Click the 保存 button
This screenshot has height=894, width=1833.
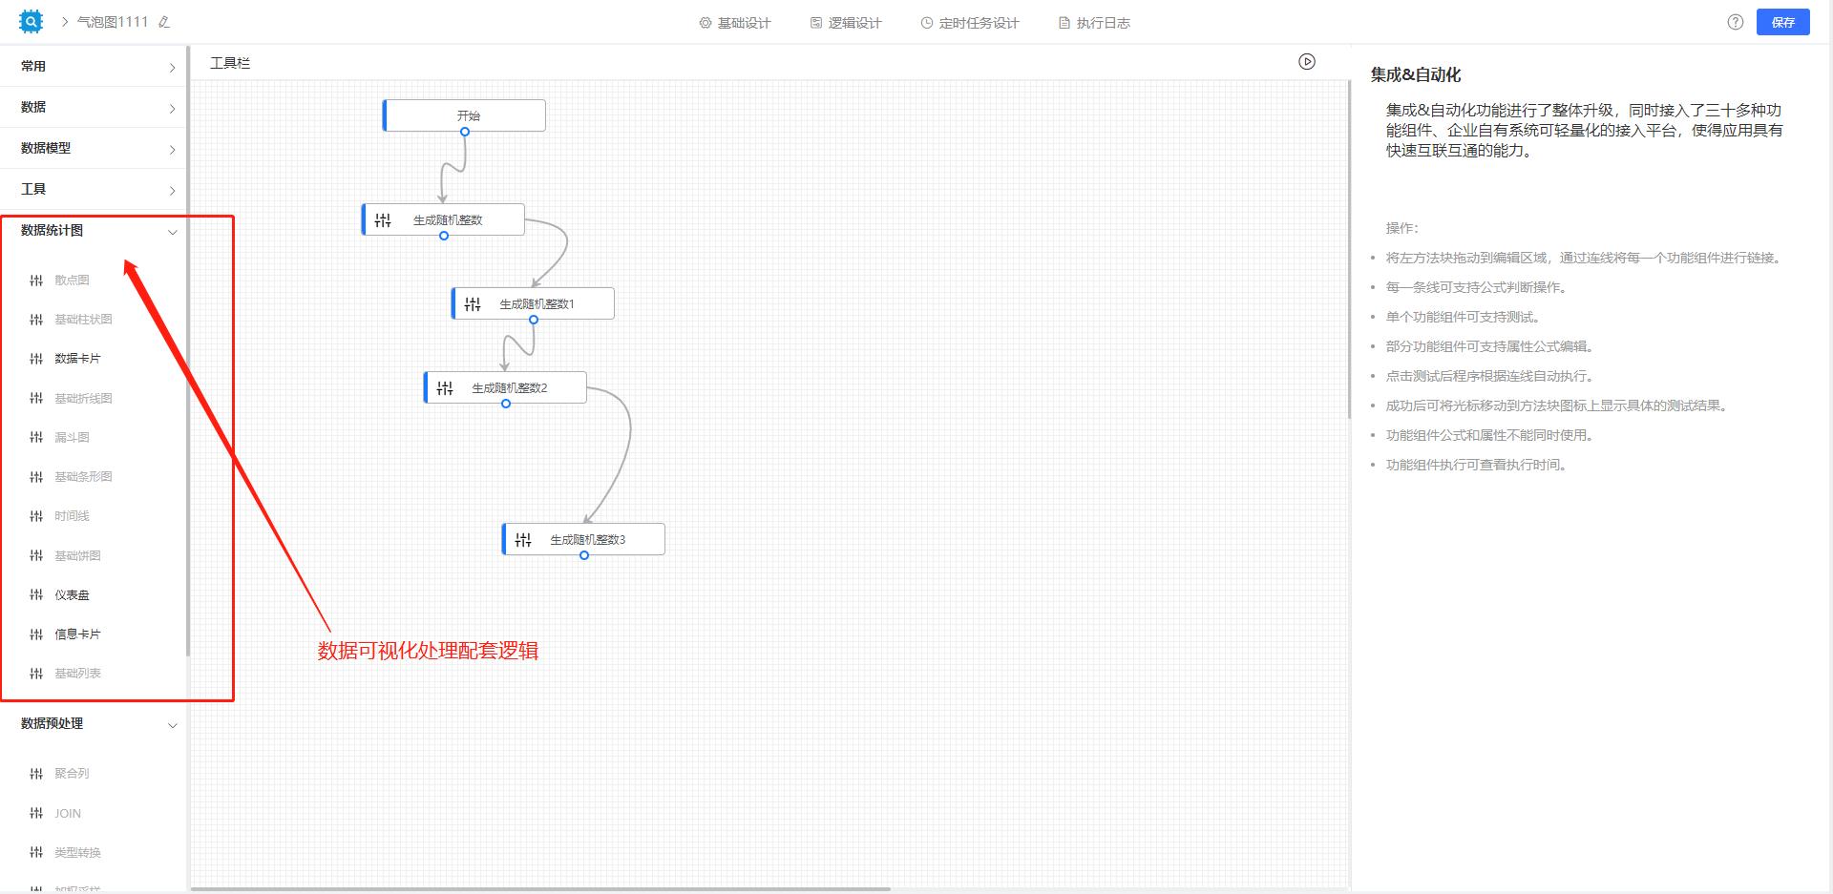pyautogui.click(x=1782, y=22)
